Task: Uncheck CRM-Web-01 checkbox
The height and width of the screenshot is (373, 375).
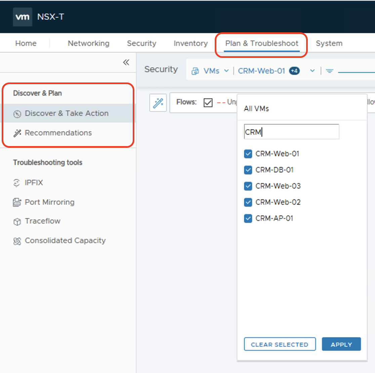Action: click(248, 154)
